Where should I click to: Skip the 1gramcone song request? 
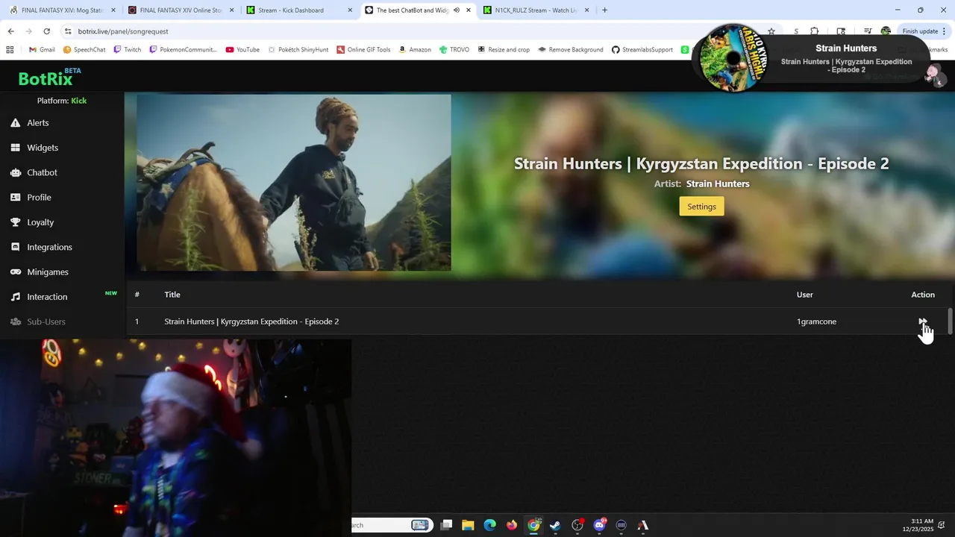click(923, 321)
